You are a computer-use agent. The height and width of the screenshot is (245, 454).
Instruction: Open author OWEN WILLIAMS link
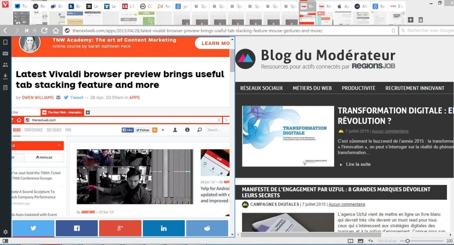(38, 98)
